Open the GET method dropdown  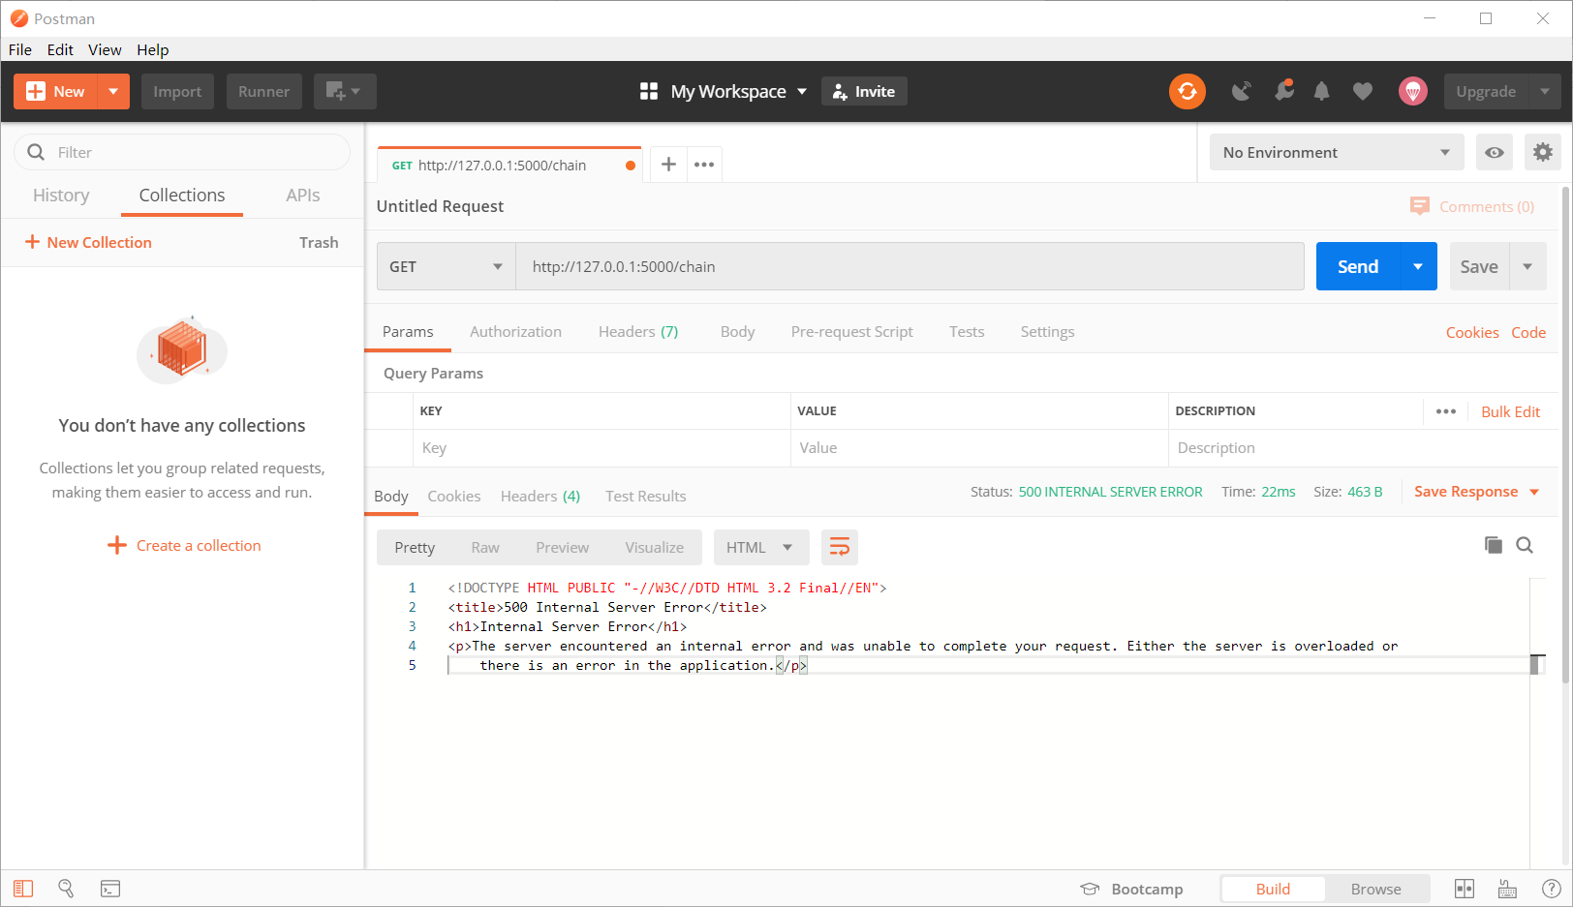tap(447, 266)
